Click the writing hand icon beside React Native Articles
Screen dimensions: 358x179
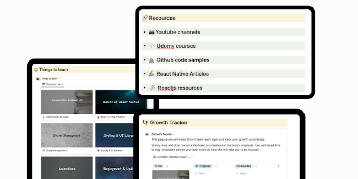click(151, 74)
